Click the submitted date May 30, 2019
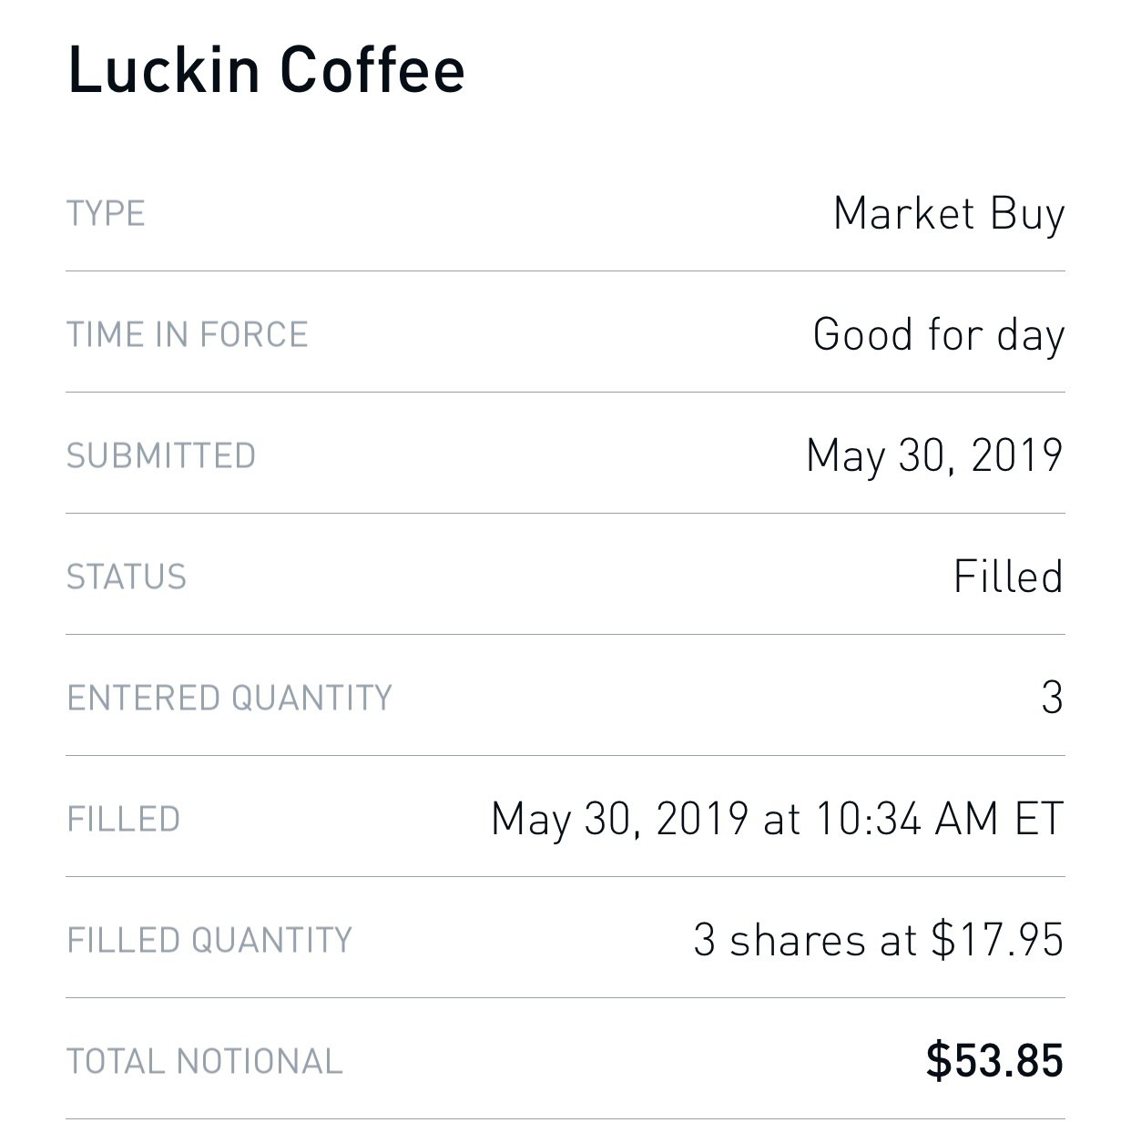This screenshot has height=1143, width=1131. [x=934, y=455]
